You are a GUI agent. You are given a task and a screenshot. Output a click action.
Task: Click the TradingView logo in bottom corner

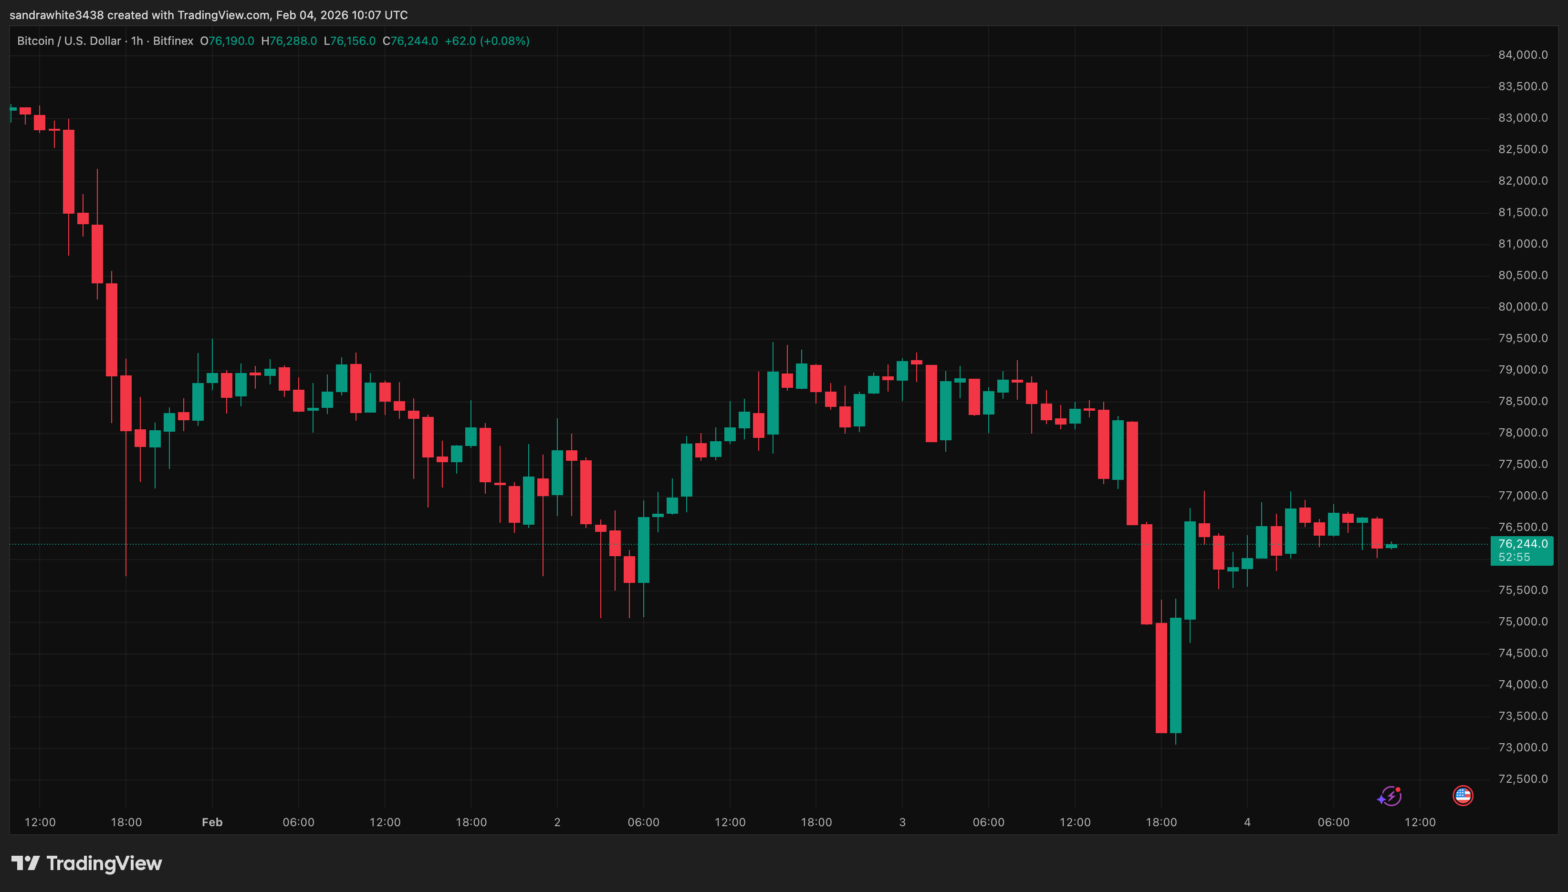tap(86, 863)
